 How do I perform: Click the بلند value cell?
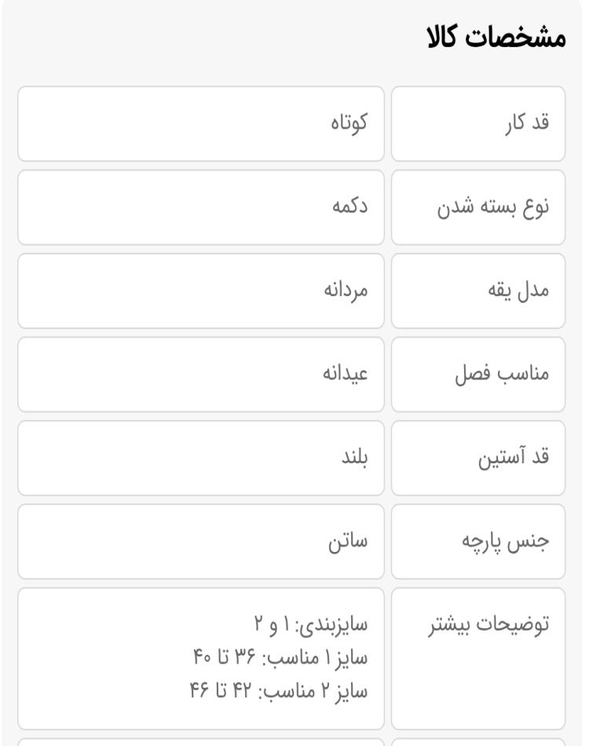[x=201, y=458]
